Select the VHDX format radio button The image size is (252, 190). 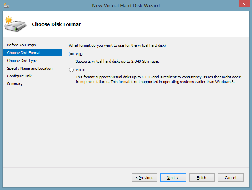click(71, 70)
